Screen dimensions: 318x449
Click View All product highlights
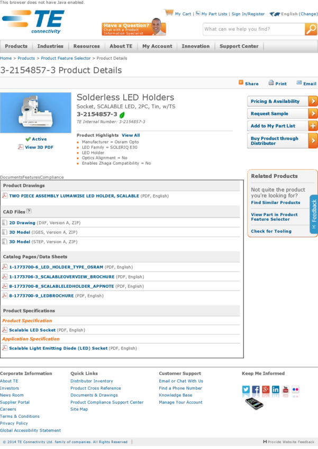click(x=131, y=135)
